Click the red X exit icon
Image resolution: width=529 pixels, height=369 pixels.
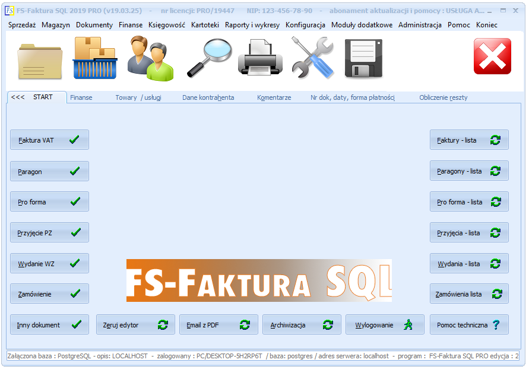tap(492, 56)
